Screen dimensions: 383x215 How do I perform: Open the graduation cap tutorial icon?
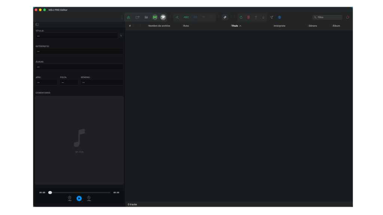tap(163, 17)
